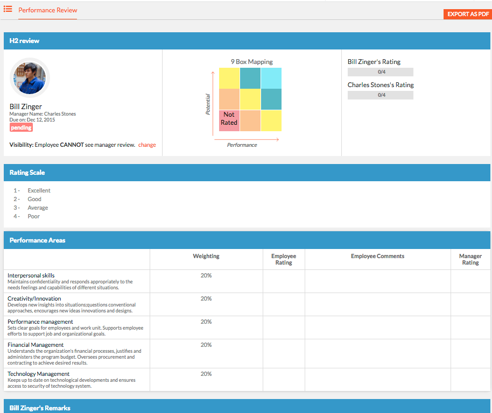Click the 20% weighting for Performance management
The height and width of the screenshot is (413, 492).
pos(206,322)
